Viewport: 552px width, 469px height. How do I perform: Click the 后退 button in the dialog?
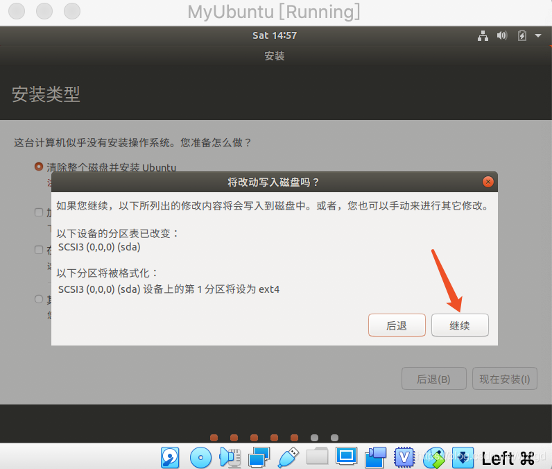(x=397, y=325)
